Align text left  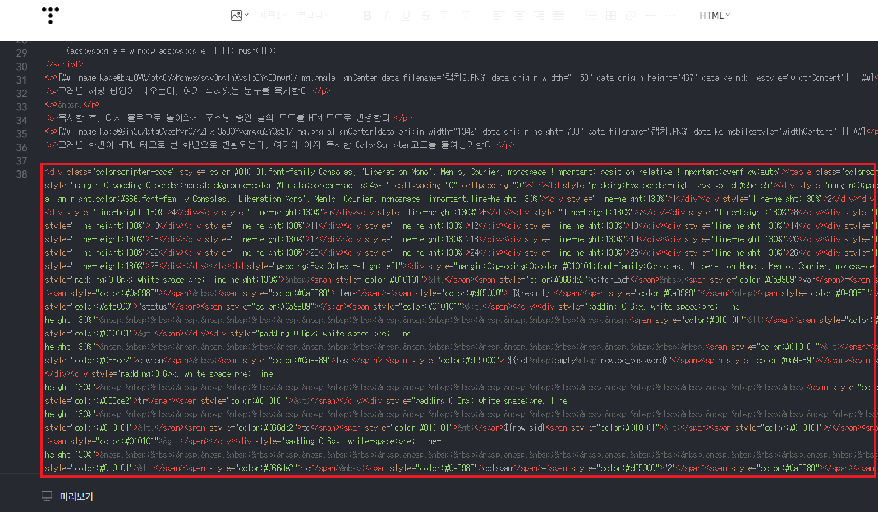(x=499, y=16)
